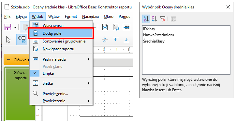The width and height of the screenshot is (236, 122).
Task: Click the Paski narzędzi menu icon
Action: [x=36, y=59]
